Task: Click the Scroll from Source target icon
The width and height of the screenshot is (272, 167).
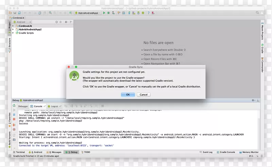Action: pos(56,22)
